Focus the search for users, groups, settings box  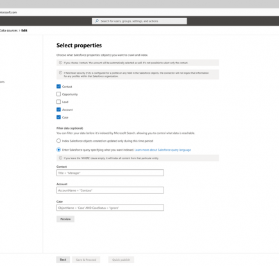139,21
